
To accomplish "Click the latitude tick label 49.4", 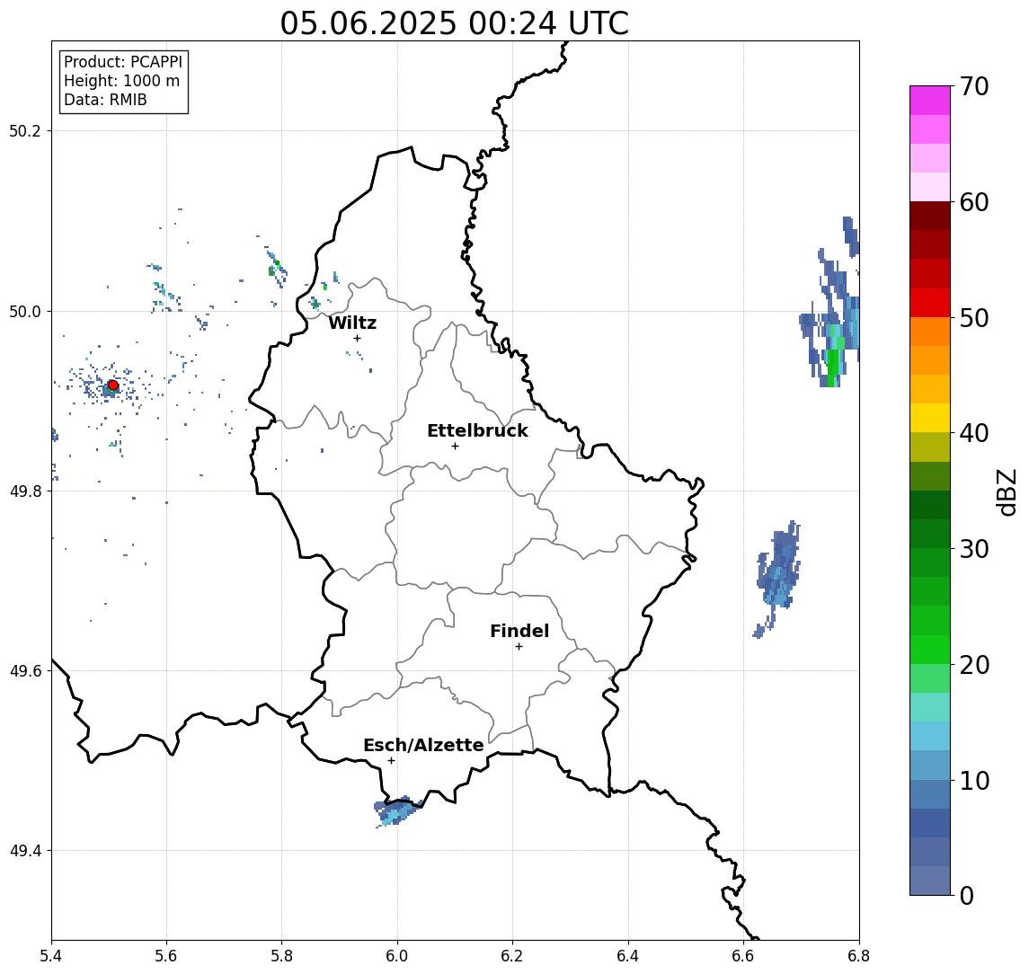I will pos(25,851).
